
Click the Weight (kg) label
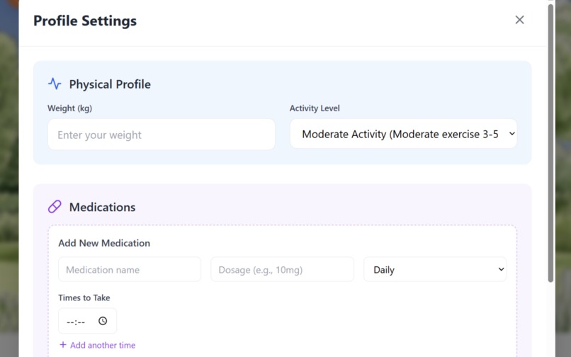[70, 108]
